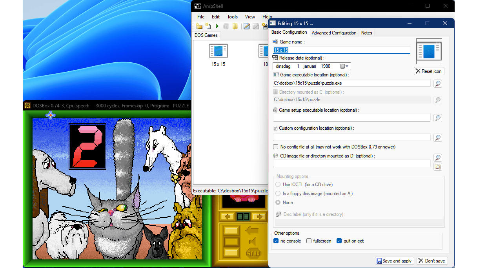Viewport: 477px width, 268px height.
Task: Click the blue flower cursor icon in DOSBox
Action: [50, 114]
